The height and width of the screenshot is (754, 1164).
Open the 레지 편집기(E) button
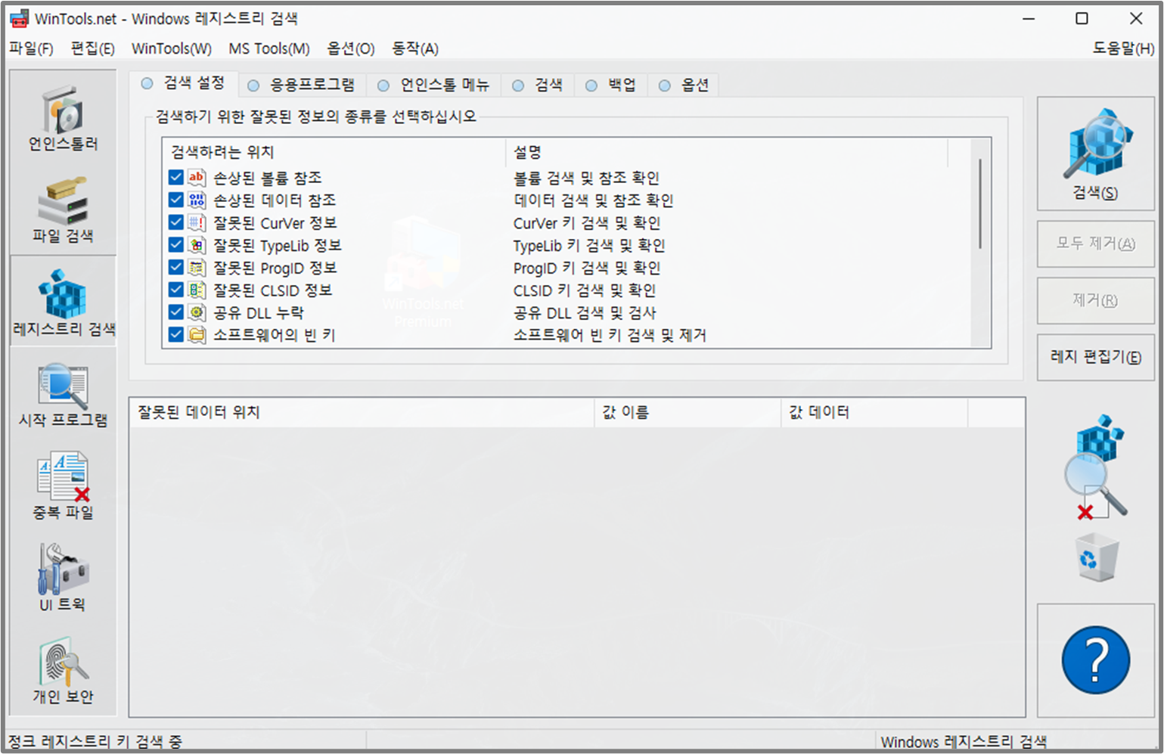pyautogui.click(x=1095, y=357)
